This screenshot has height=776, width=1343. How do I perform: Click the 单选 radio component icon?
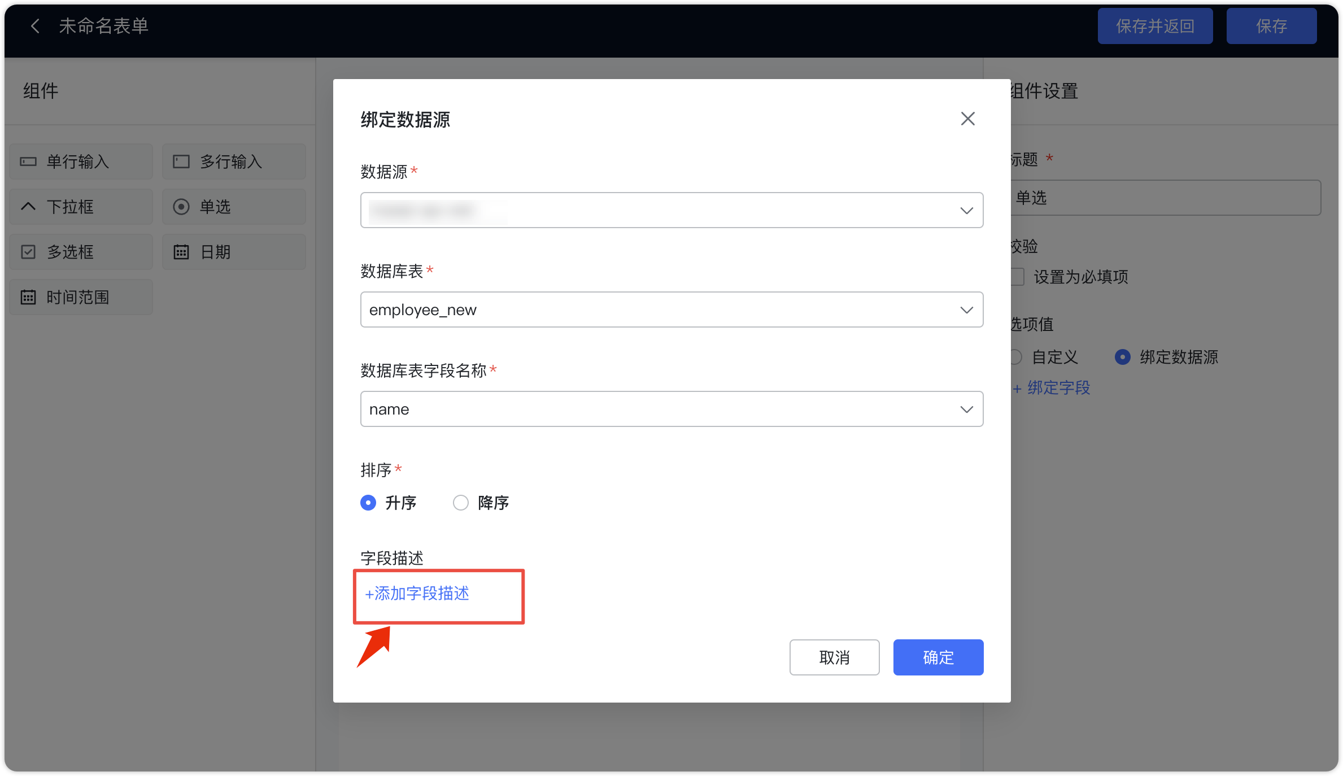tap(181, 207)
